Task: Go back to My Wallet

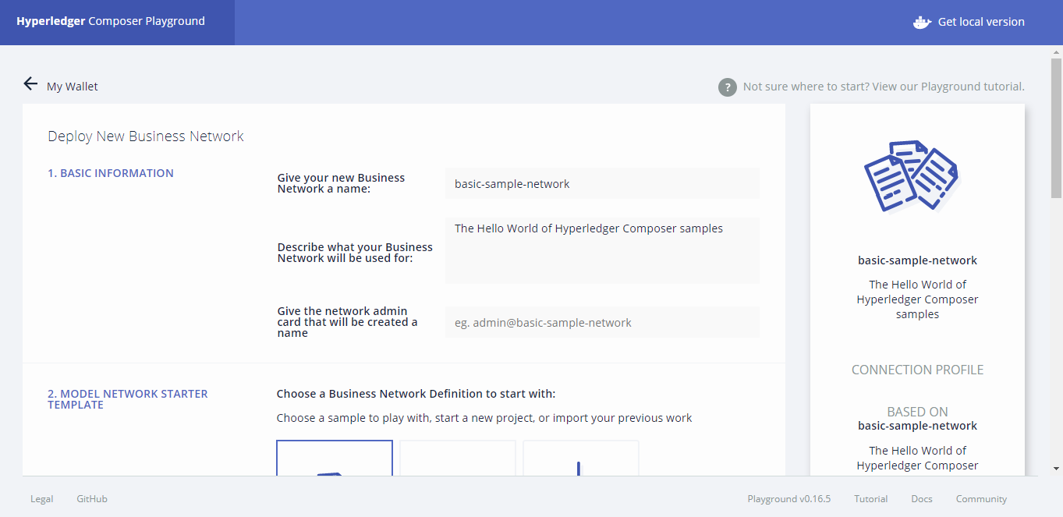Action: [73, 87]
